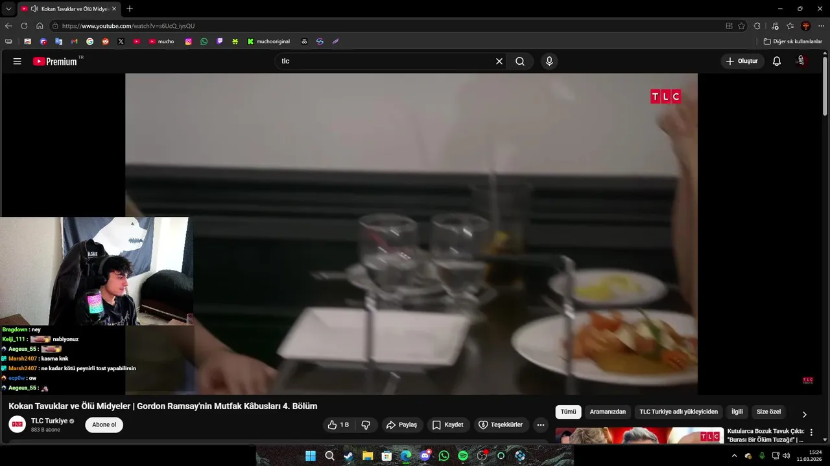The image size is (830, 466).
Task: Open the favorites list icon
Action: pos(790,26)
